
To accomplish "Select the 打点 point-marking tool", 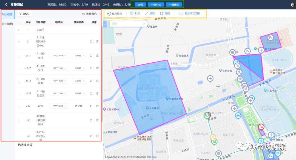I will pyautogui.click(x=134, y=13).
